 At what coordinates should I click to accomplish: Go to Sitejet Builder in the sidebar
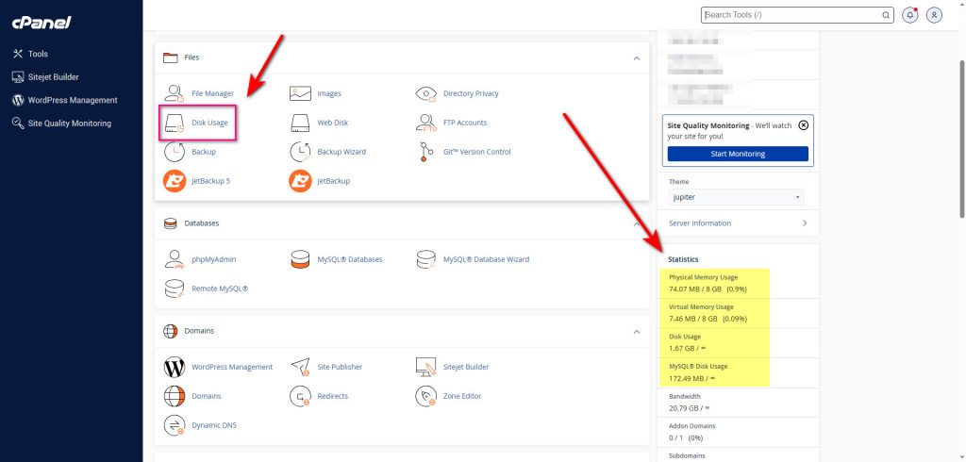click(53, 76)
